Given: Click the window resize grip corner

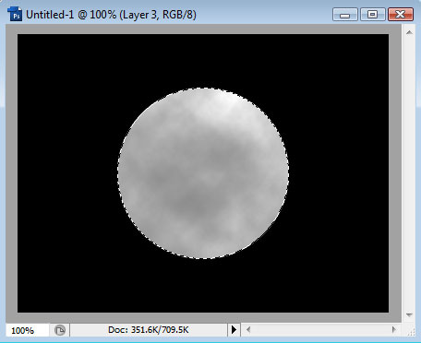Looking at the screenshot, I should tap(411, 332).
